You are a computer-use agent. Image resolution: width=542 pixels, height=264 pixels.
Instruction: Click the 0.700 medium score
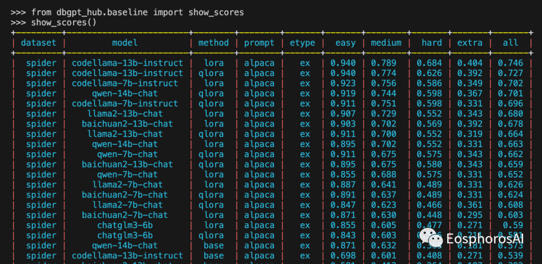coord(384,134)
